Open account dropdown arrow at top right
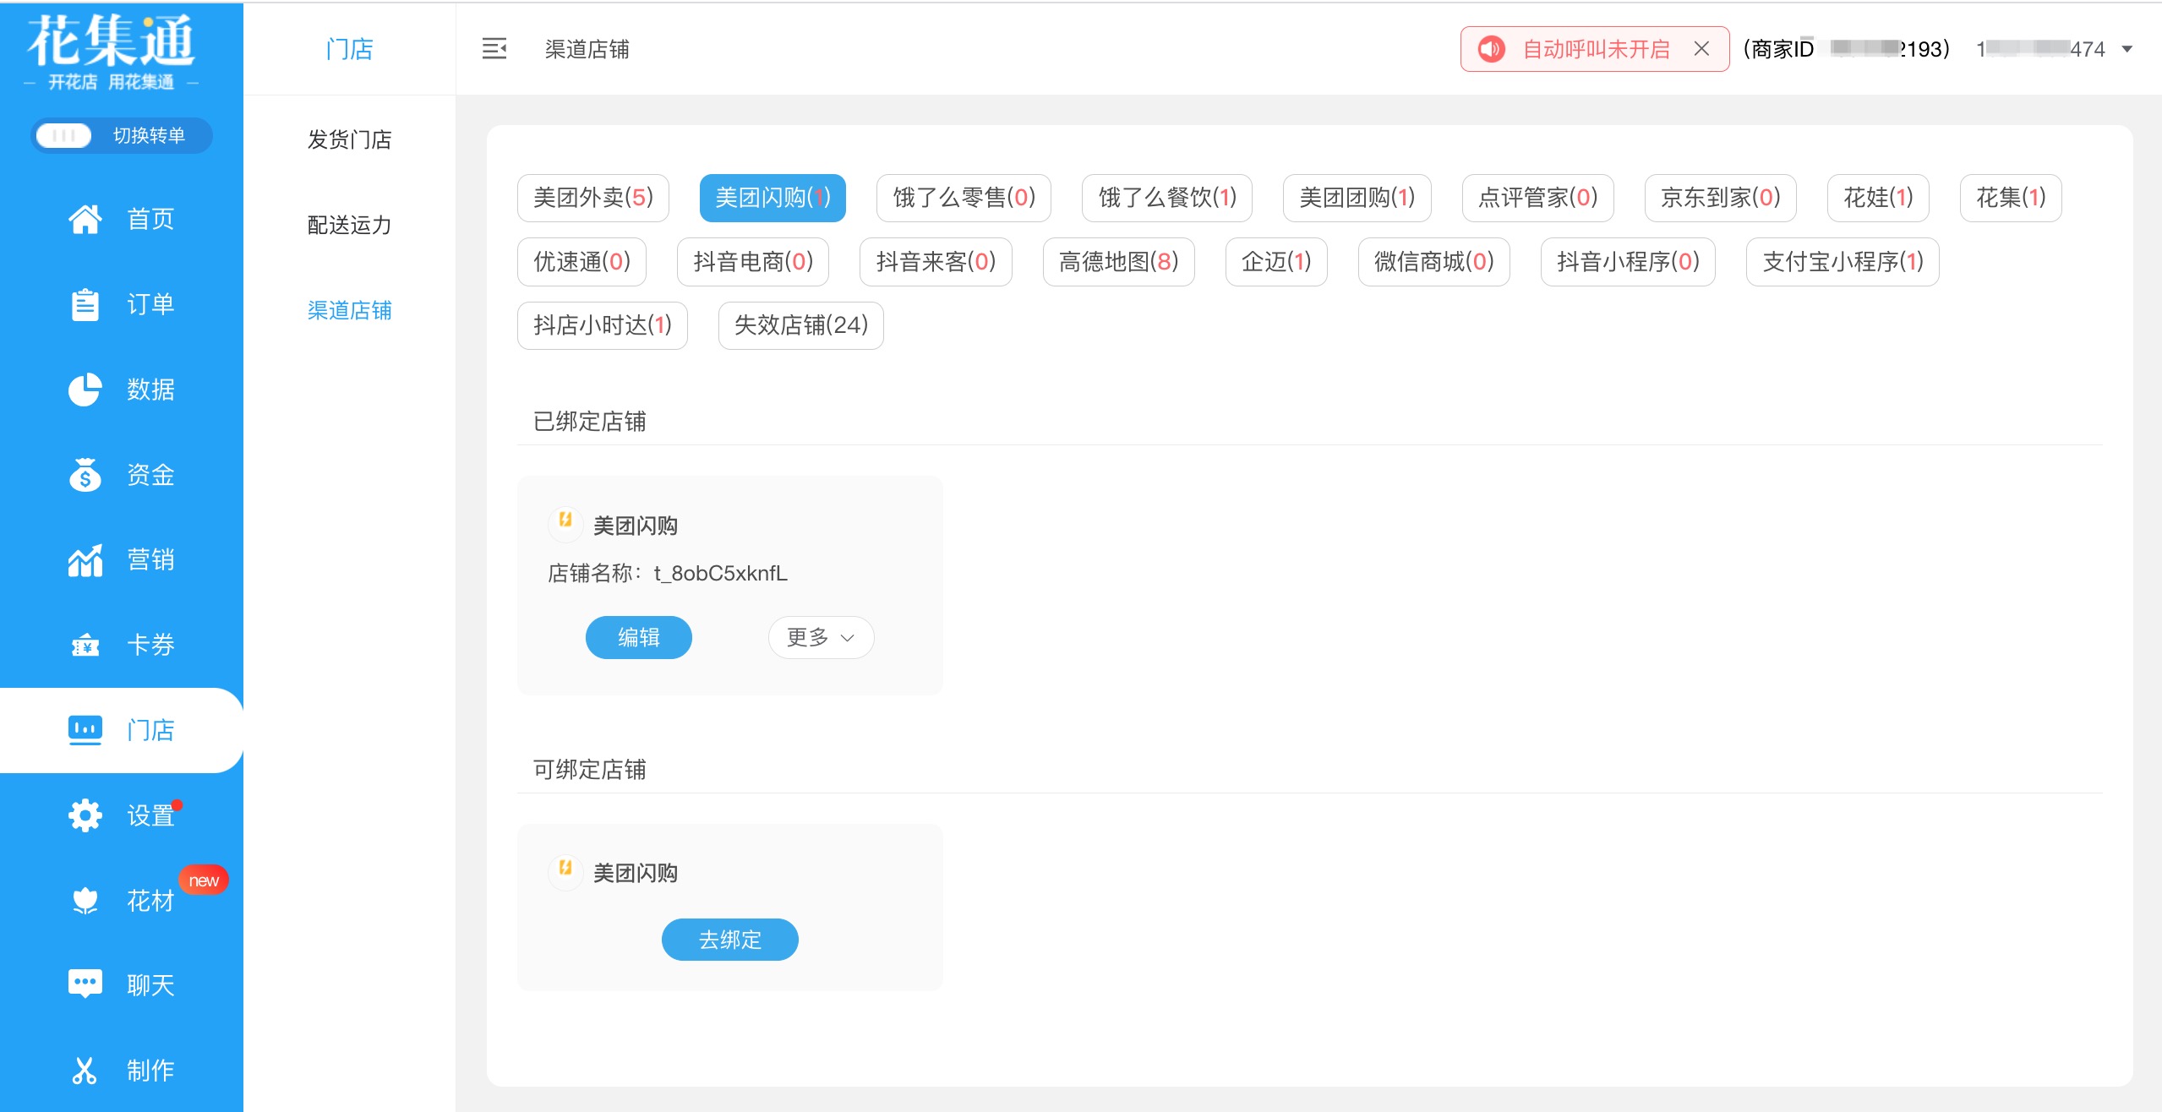The image size is (2162, 1112). coord(2127,49)
